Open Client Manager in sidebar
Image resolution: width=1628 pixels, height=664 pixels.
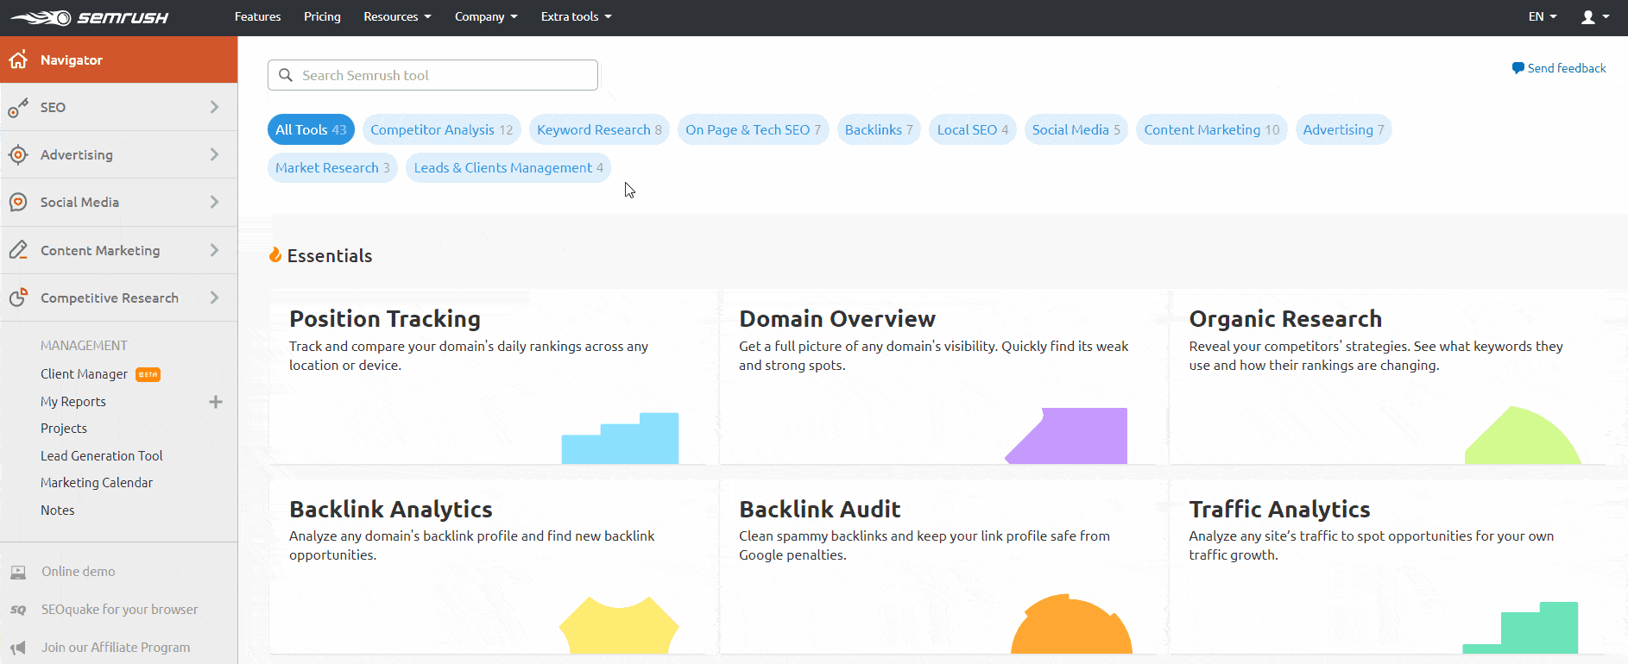(x=84, y=374)
